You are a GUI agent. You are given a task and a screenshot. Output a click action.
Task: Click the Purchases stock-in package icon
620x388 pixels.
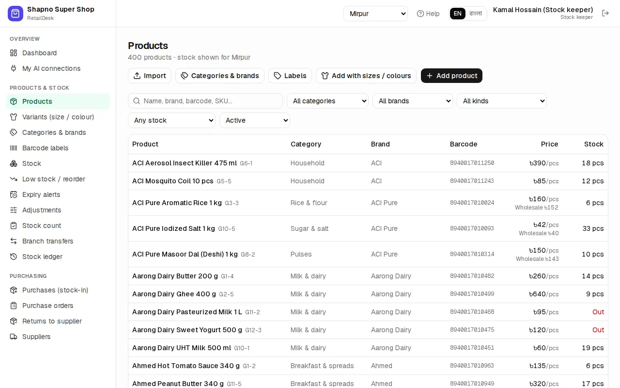click(14, 290)
